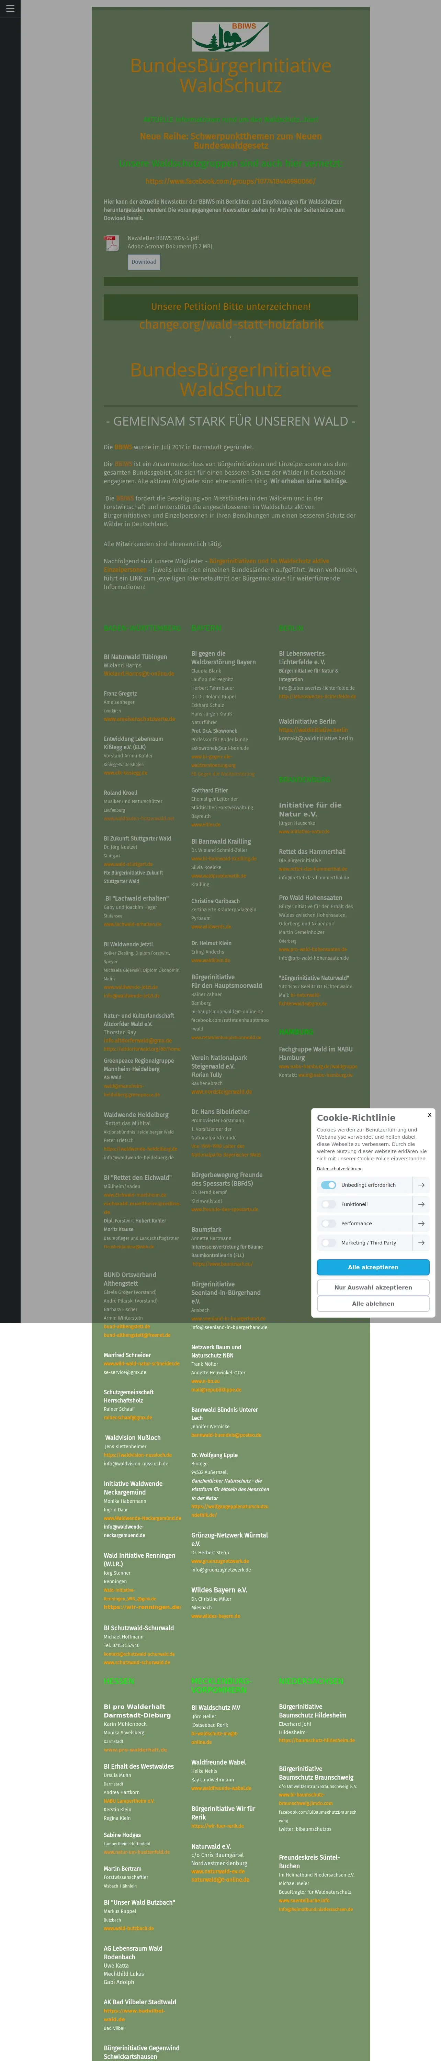
Task: Click Wieland.Harms@t-online.de email link
Action: [138, 674]
